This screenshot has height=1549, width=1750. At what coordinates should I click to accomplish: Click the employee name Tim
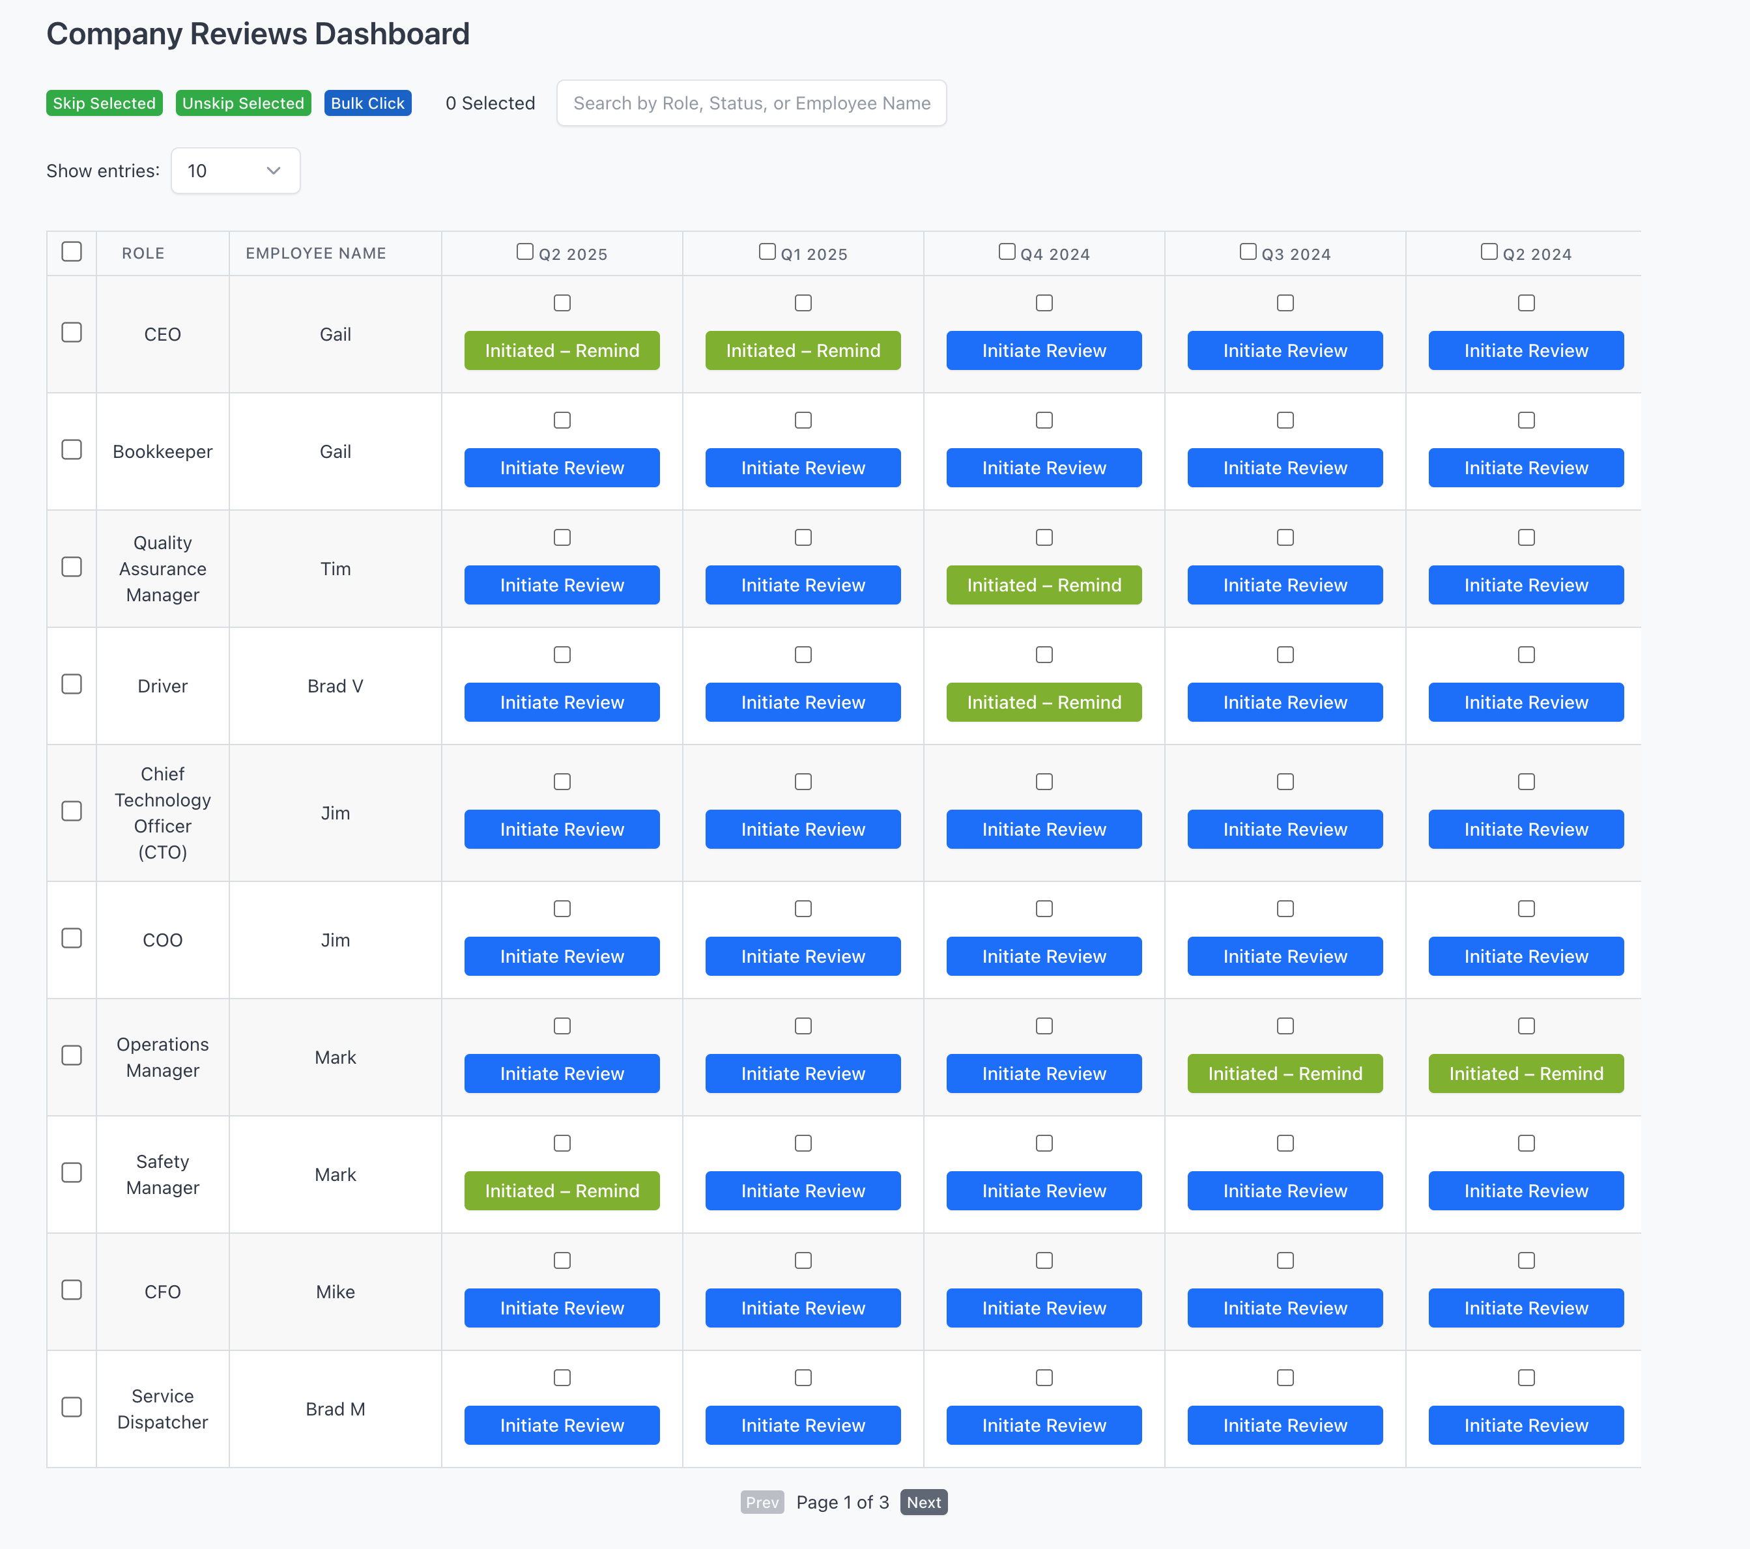click(336, 569)
